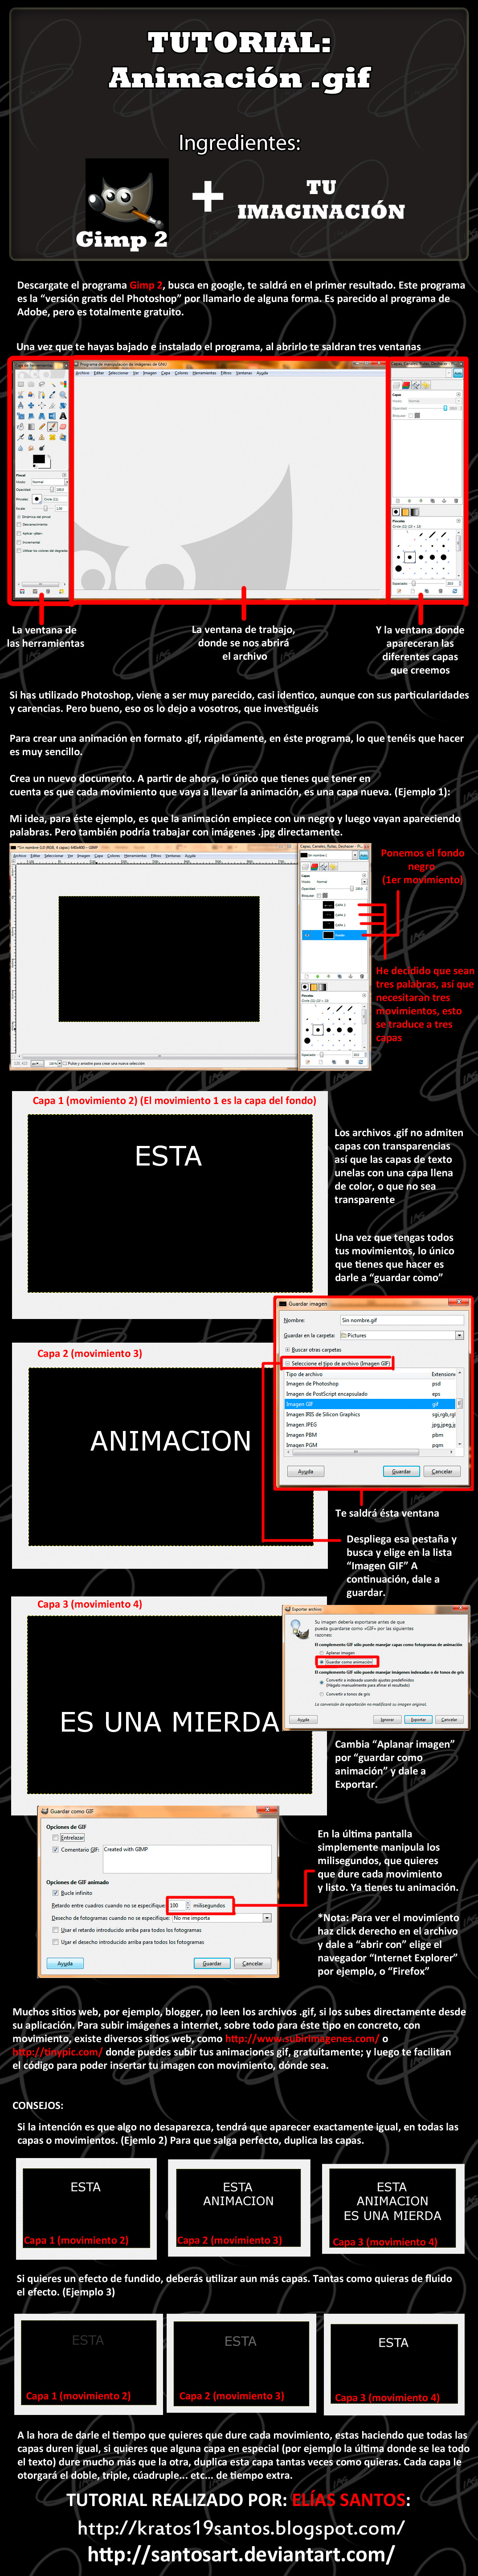Open the No me importa dropdown

pos(221,1918)
